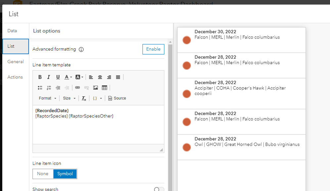This screenshot has height=191, width=330.
Task: Click inside the line item template text area
Action: (x=98, y=125)
